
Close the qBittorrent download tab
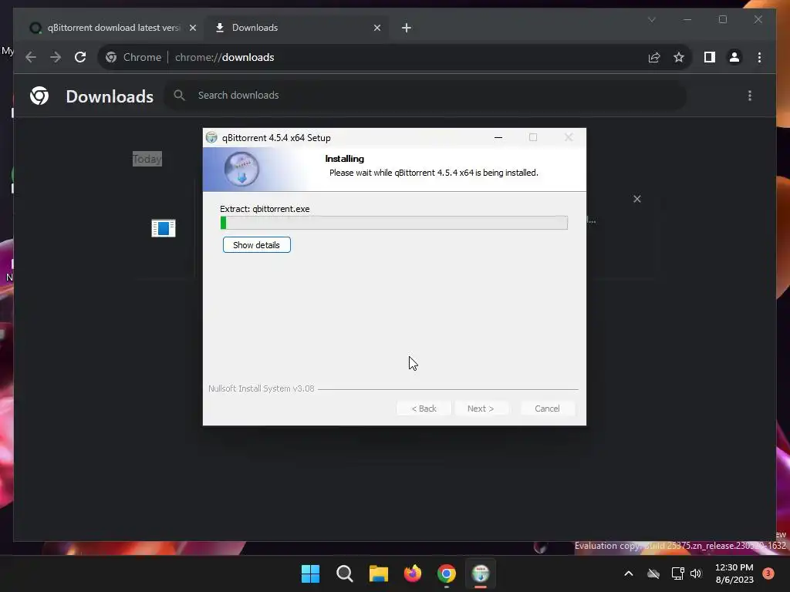click(x=192, y=28)
